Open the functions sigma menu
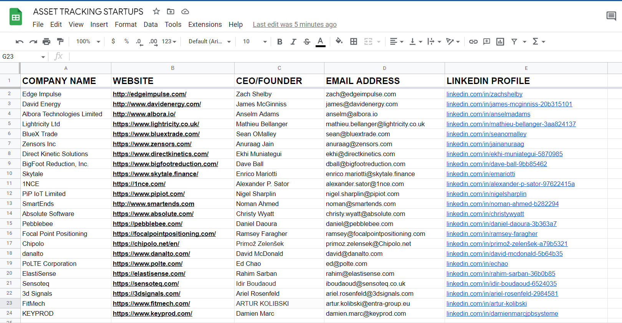 [539, 41]
